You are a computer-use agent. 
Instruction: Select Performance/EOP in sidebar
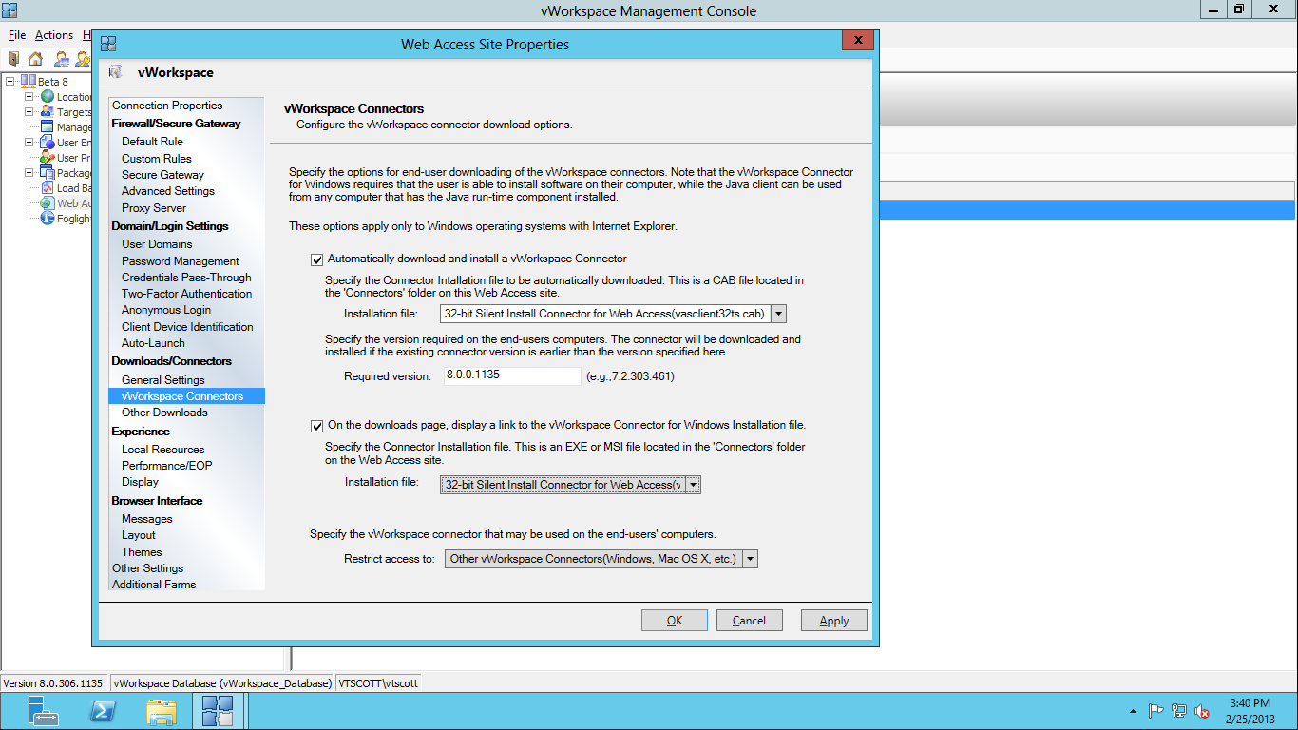pos(167,466)
